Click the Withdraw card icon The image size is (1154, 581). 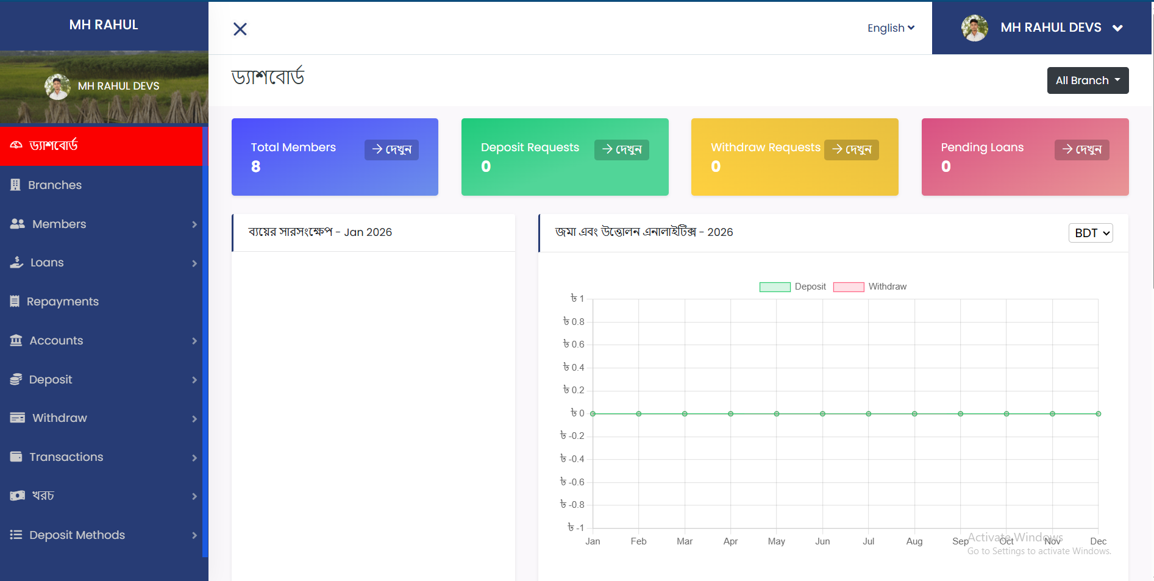point(17,418)
